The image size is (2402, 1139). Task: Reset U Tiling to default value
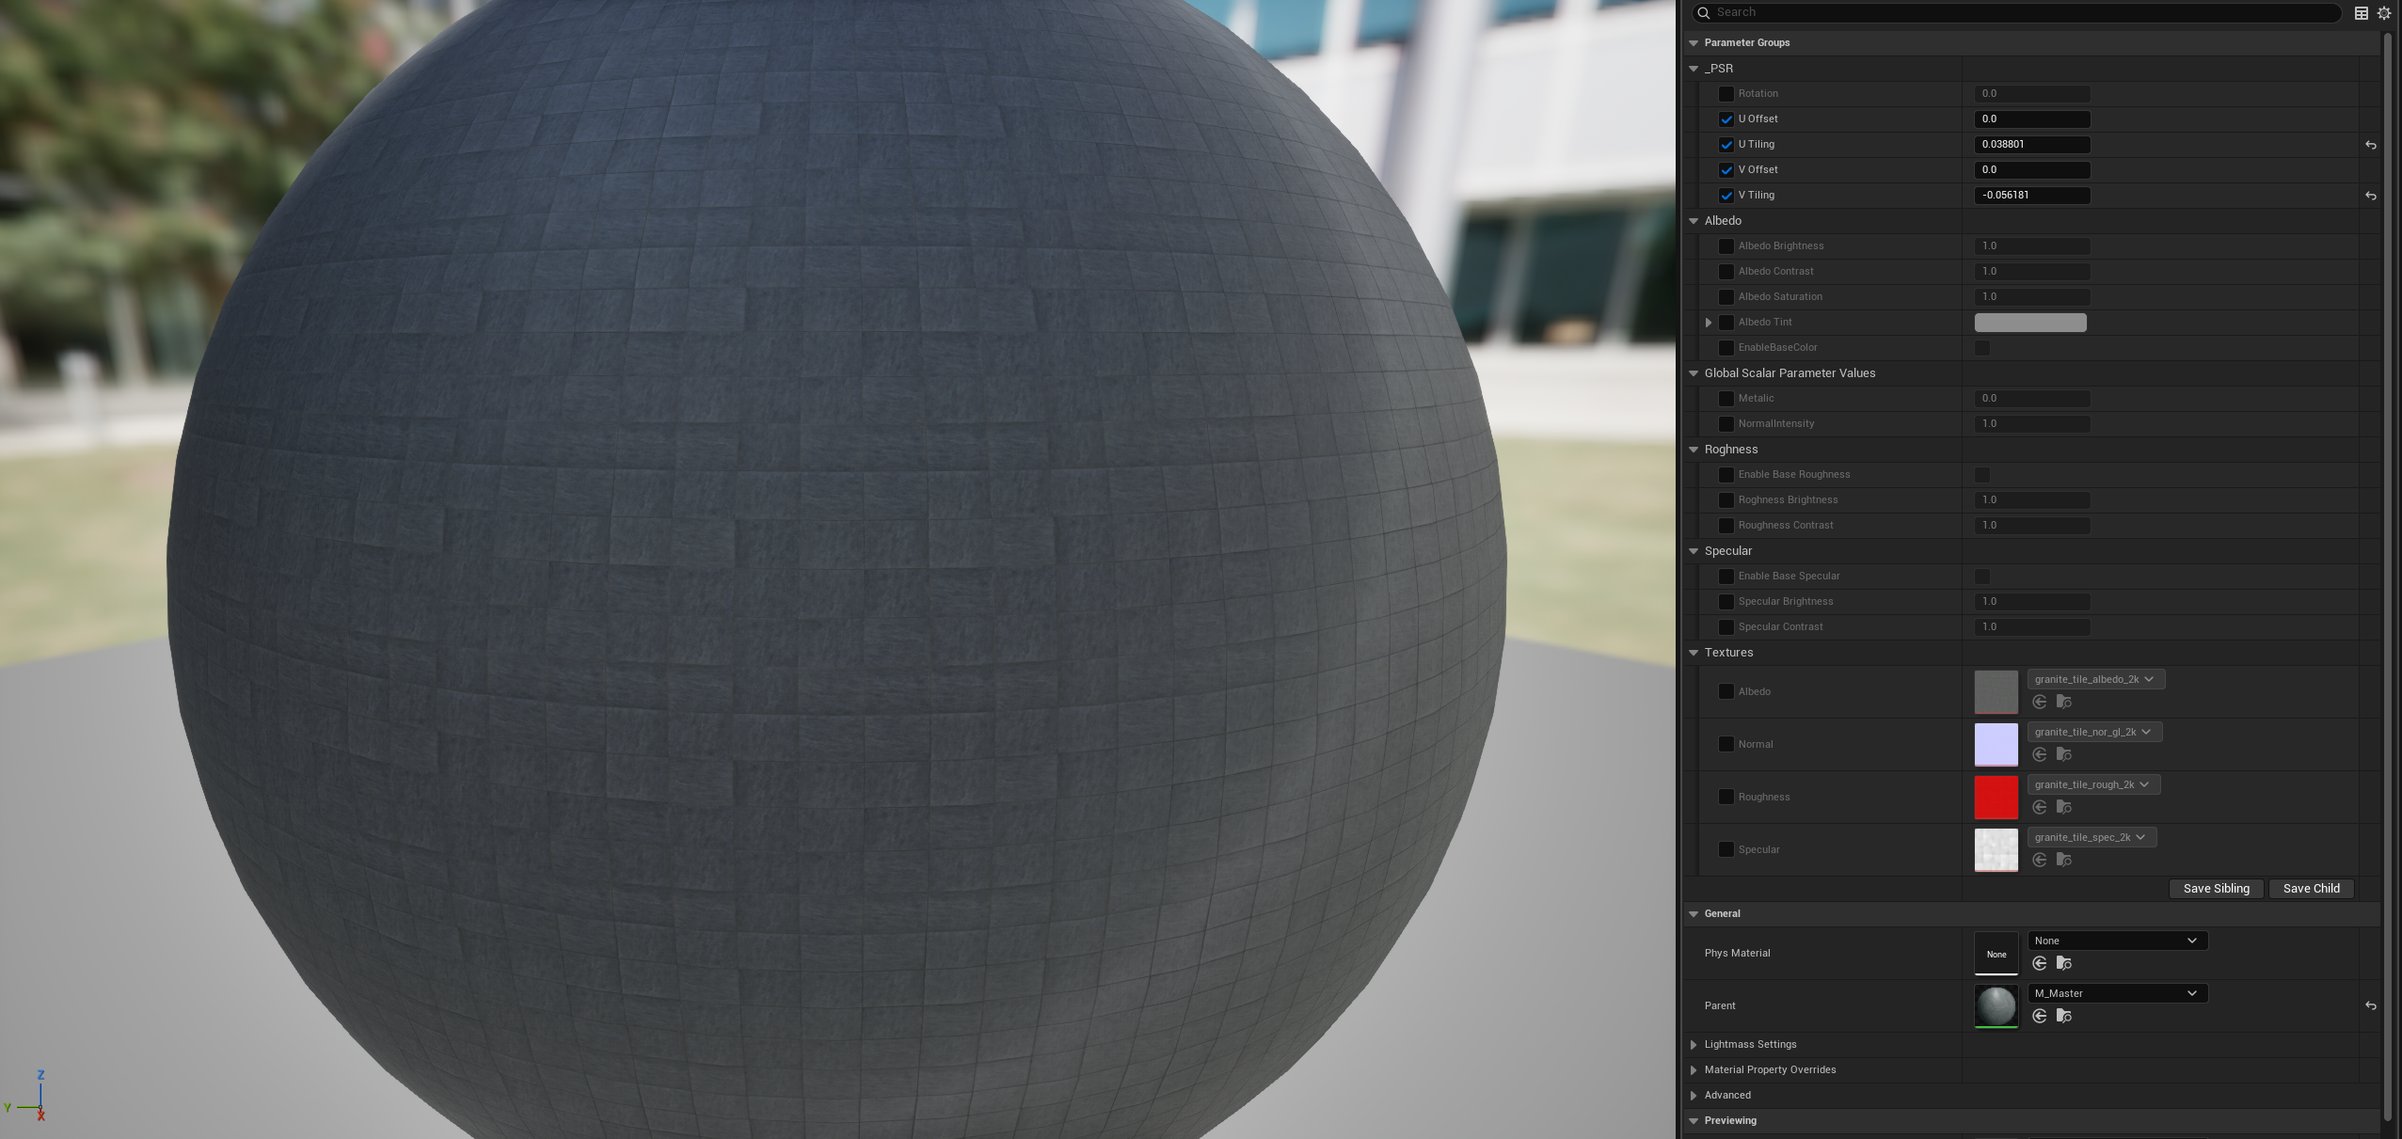pos(2370,145)
